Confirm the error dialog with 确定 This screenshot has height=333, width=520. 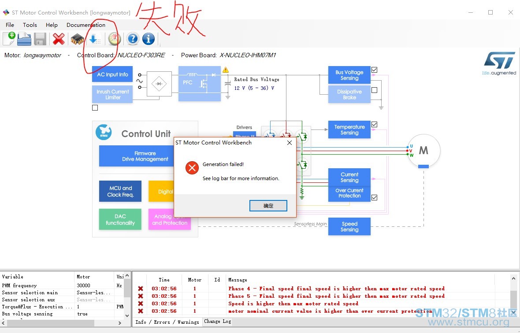pos(268,206)
